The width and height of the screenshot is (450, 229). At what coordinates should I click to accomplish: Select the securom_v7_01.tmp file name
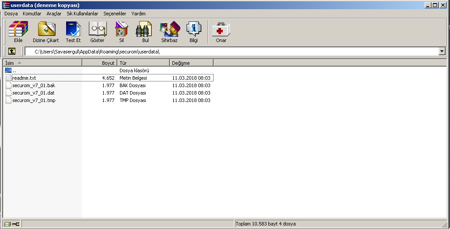(x=34, y=100)
